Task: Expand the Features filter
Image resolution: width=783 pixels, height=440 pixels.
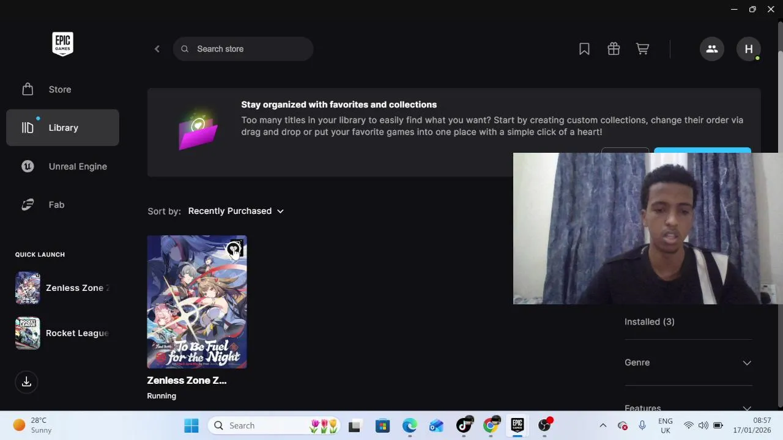Action: click(x=688, y=407)
